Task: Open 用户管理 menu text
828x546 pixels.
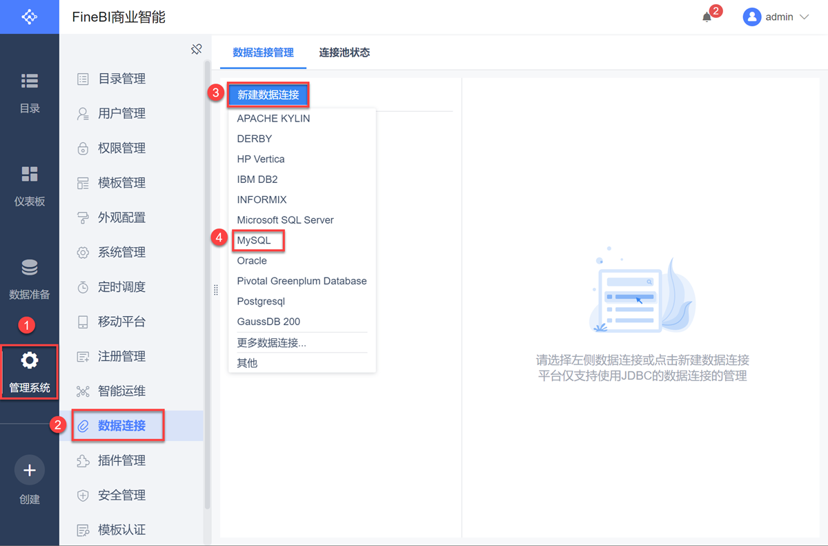Action: point(122,113)
